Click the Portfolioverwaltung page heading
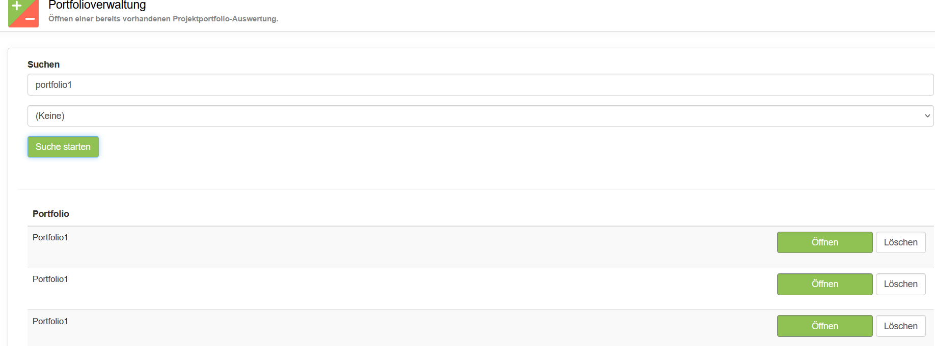 tap(97, 5)
